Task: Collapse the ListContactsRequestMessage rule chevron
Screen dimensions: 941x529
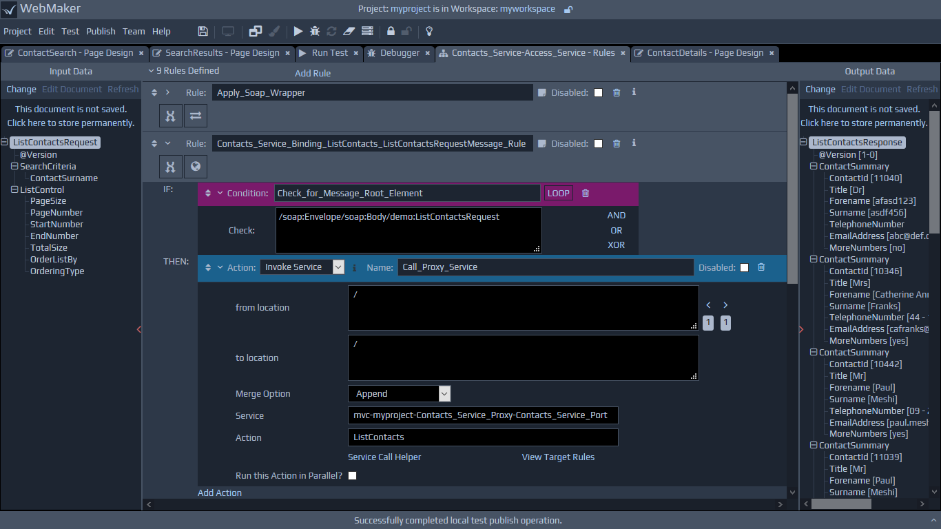Action: pyautogui.click(x=167, y=143)
